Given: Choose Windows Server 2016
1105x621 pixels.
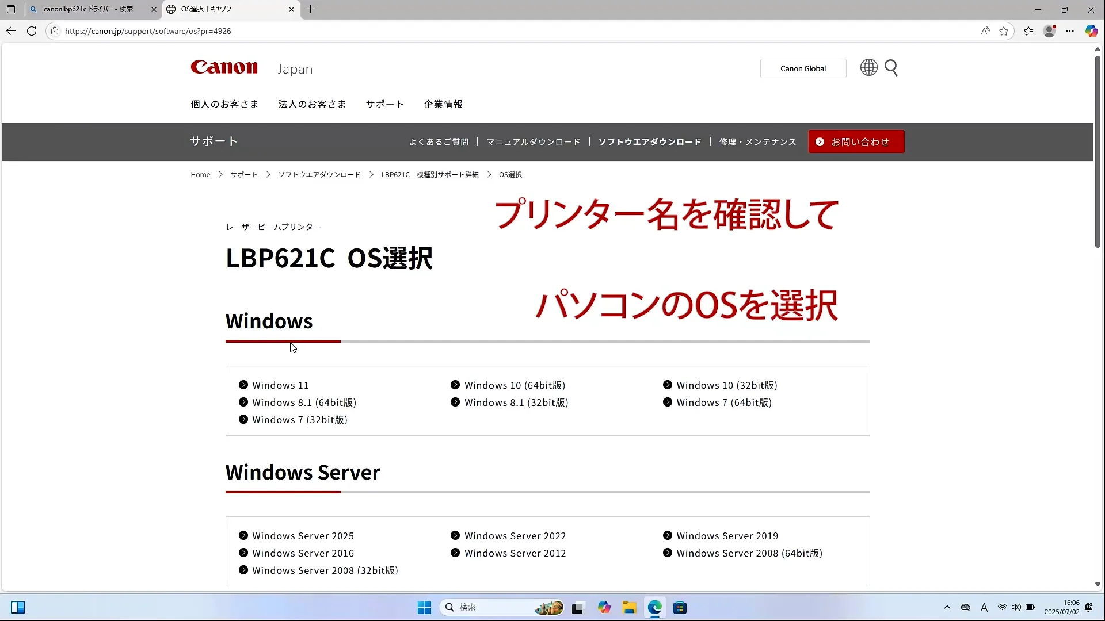Looking at the screenshot, I should click(296, 553).
